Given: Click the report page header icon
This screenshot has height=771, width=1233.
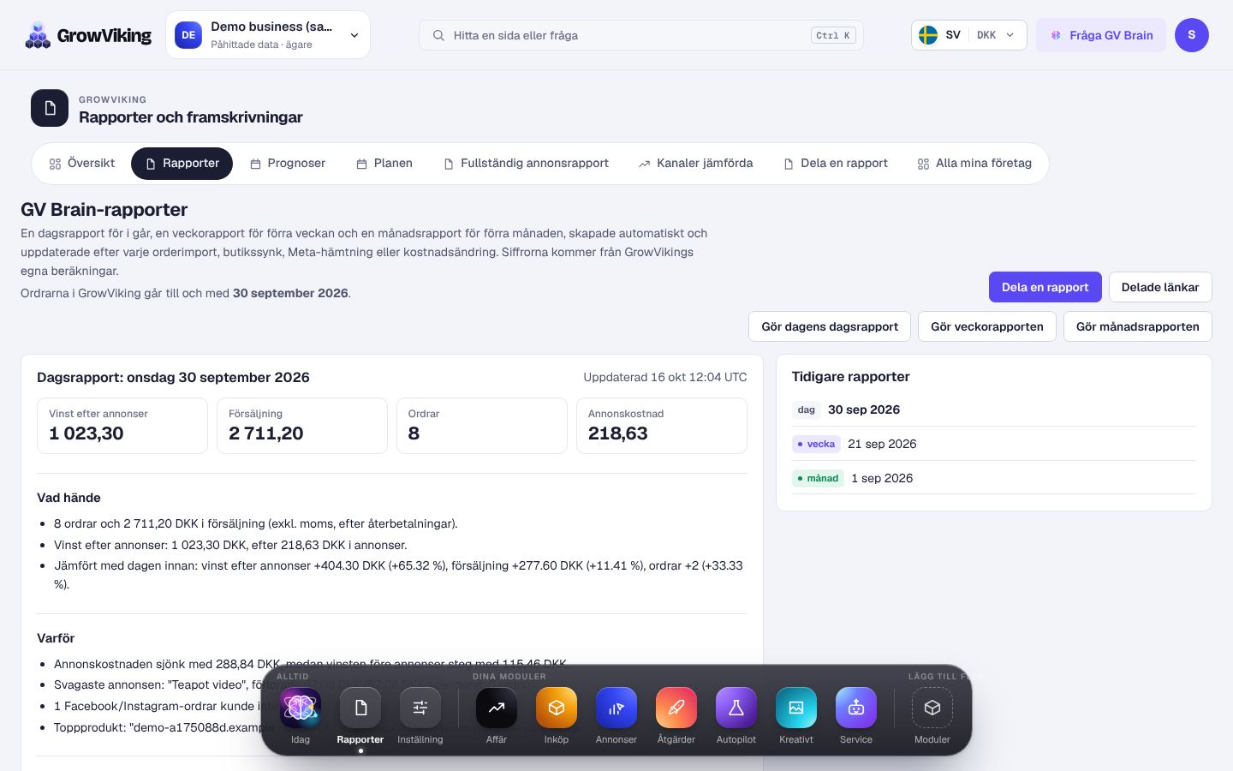Looking at the screenshot, I should point(50,108).
